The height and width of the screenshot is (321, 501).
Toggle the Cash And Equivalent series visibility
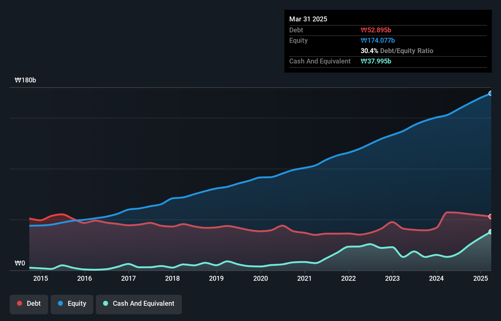click(x=139, y=304)
